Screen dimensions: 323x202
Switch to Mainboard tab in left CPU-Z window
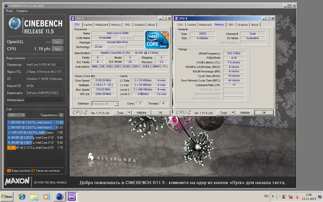102,25
